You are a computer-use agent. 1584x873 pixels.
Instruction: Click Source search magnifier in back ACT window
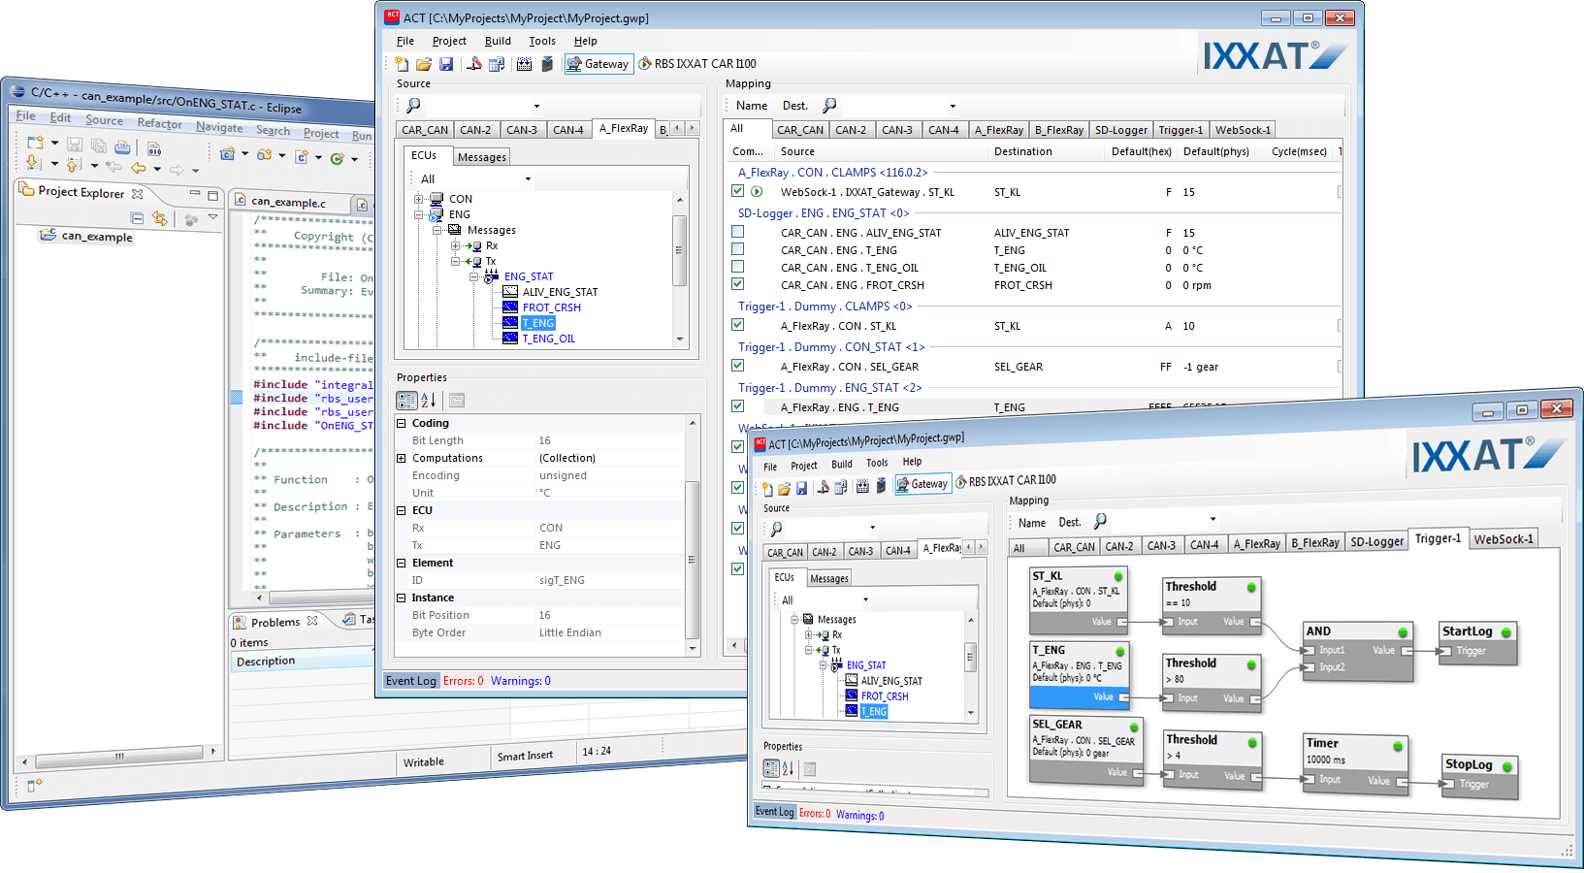click(413, 105)
